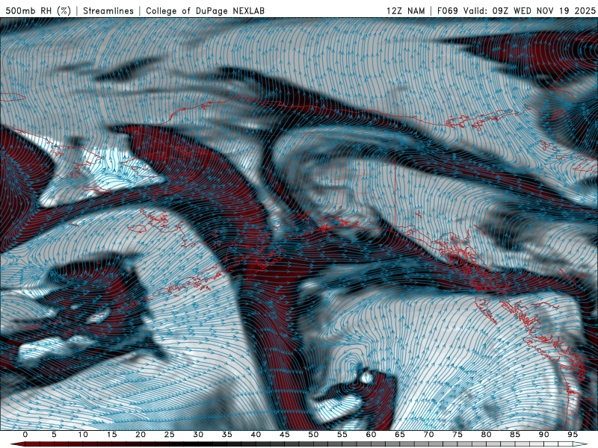598x448 pixels.
Task: Click the color bar label "20"
Action: pos(141,435)
